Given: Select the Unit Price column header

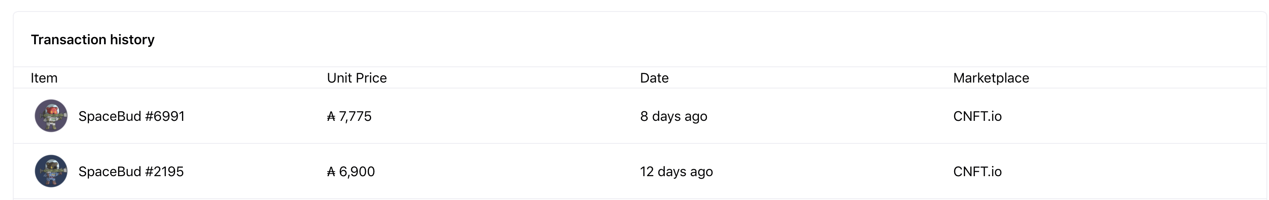Looking at the screenshot, I should pyautogui.click(x=357, y=78).
